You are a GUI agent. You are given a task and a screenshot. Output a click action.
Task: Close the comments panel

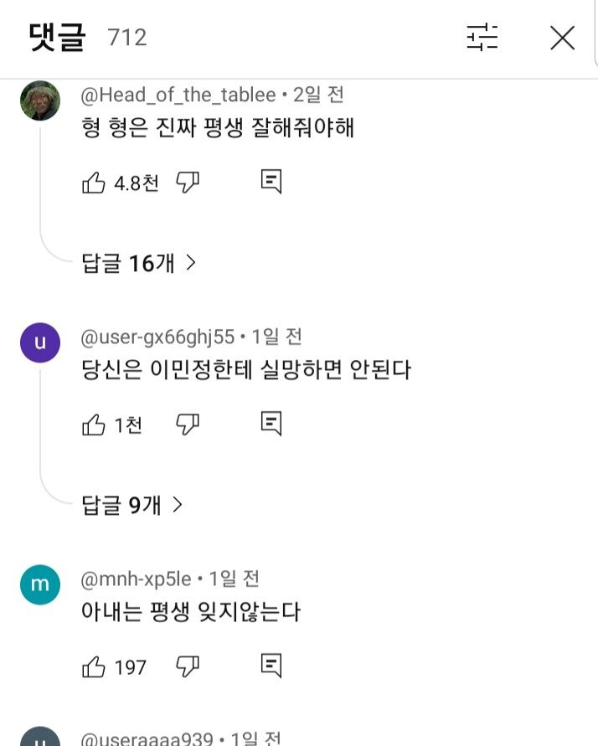coord(562,38)
